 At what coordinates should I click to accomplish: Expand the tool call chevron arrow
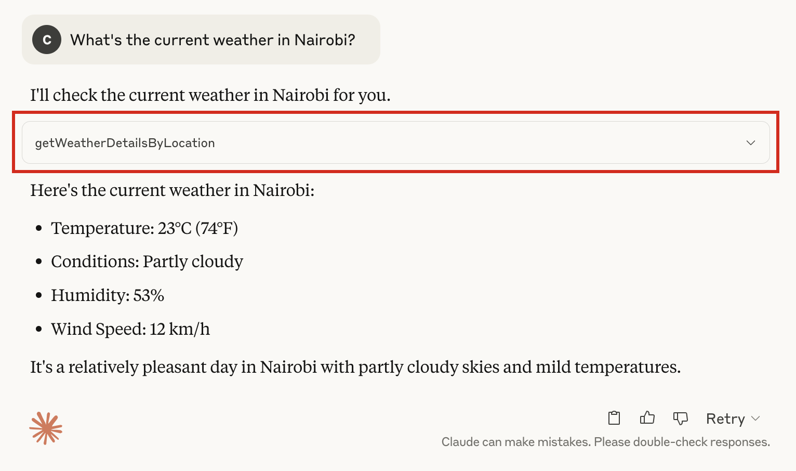(751, 143)
